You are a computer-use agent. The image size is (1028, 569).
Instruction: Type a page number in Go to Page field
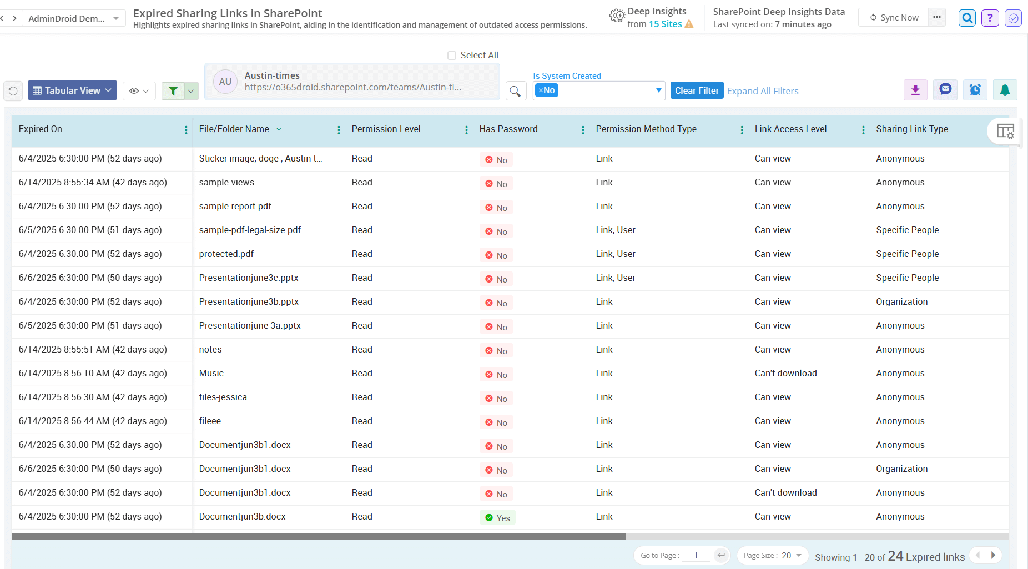[x=696, y=555]
